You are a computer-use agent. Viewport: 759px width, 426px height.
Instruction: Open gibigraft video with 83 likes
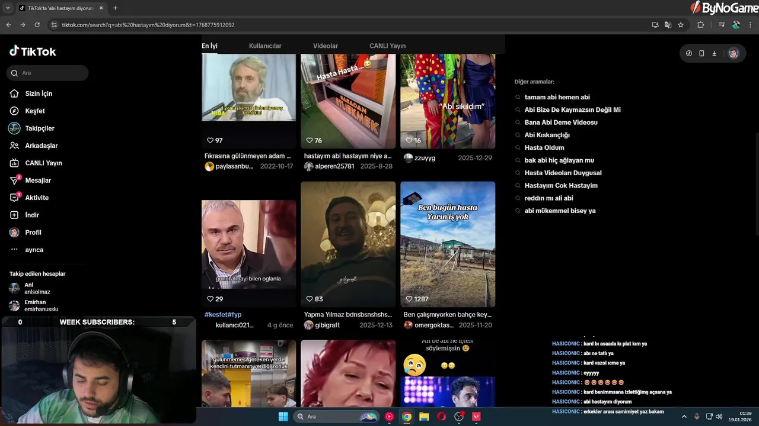coord(348,244)
